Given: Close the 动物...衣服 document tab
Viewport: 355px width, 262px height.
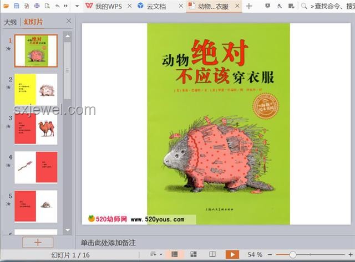Looking at the screenshot, I should click(x=237, y=6).
